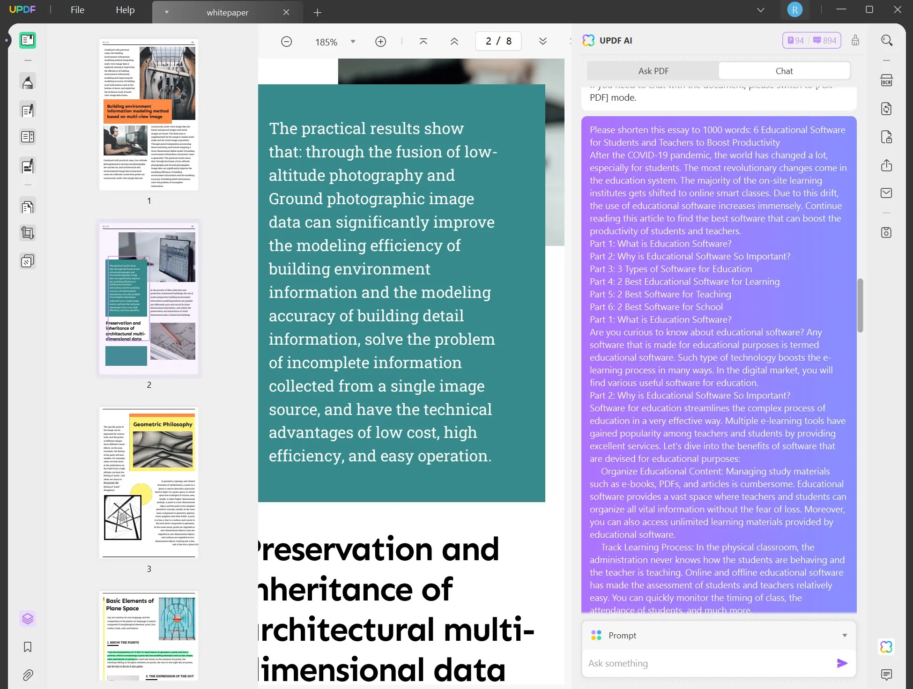This screenshot has width=913, height=689.
Task: Open the Crop Pages tool in left sidebar
Action: [28, 233]
